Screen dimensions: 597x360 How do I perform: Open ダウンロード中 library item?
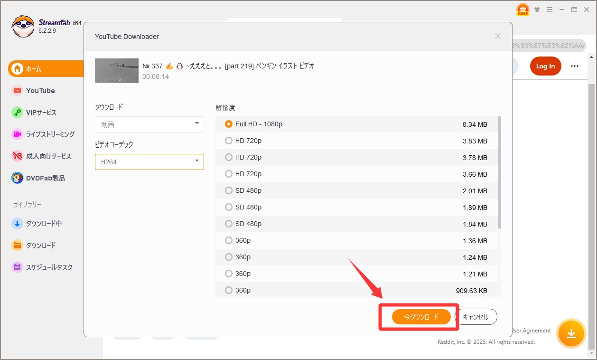(44, 223)
